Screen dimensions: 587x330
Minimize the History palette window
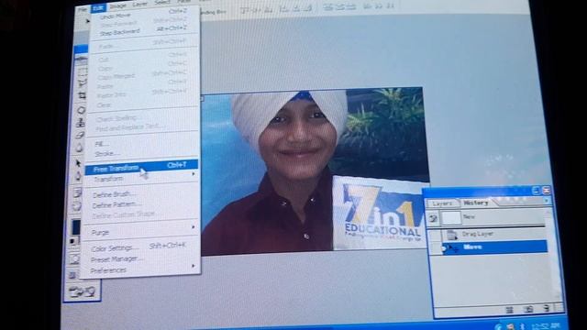click(x=536, y=191)
